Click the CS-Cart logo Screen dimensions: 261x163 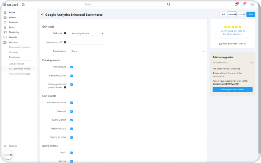click(10, 4)
